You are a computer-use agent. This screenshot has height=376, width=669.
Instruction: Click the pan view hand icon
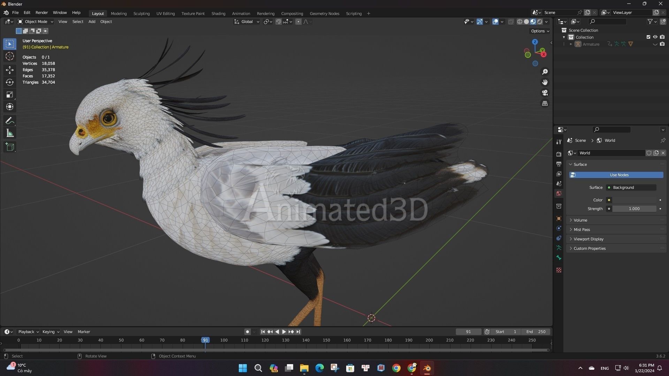545,82
